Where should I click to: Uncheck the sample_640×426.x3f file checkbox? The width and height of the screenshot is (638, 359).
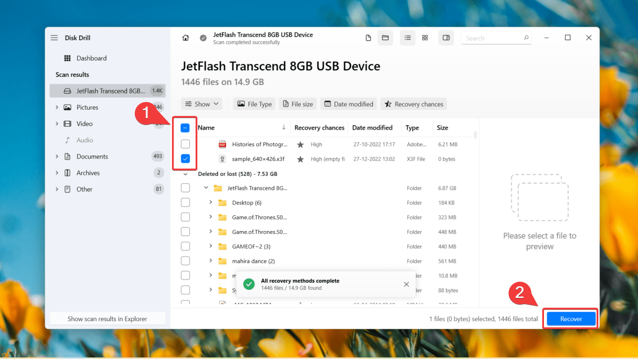click(x=185, y=159)
